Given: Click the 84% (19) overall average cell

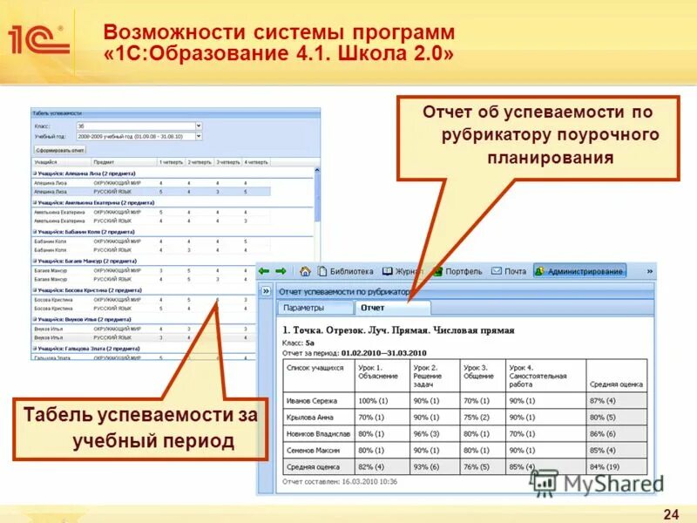Looking at the screenshot, I should coord(617,467).
